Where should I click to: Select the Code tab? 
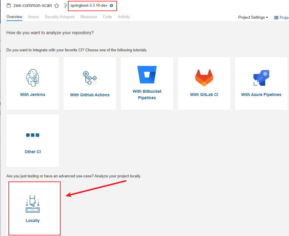click(x=107, y=17)
